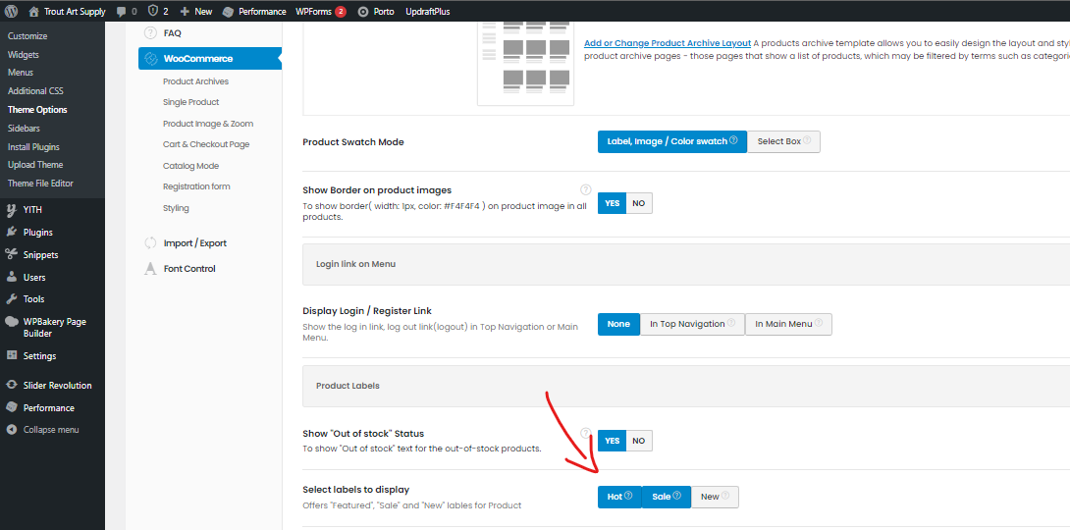Image resolution: width=1070 pixels, height=530 pixels.
Task: Open Menus in Appearance menu
Action: pyautogui.click(x=21, y=73)
